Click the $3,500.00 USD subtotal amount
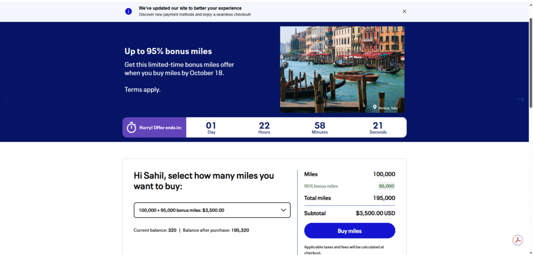Screen dimensions: 533x255 375,213
